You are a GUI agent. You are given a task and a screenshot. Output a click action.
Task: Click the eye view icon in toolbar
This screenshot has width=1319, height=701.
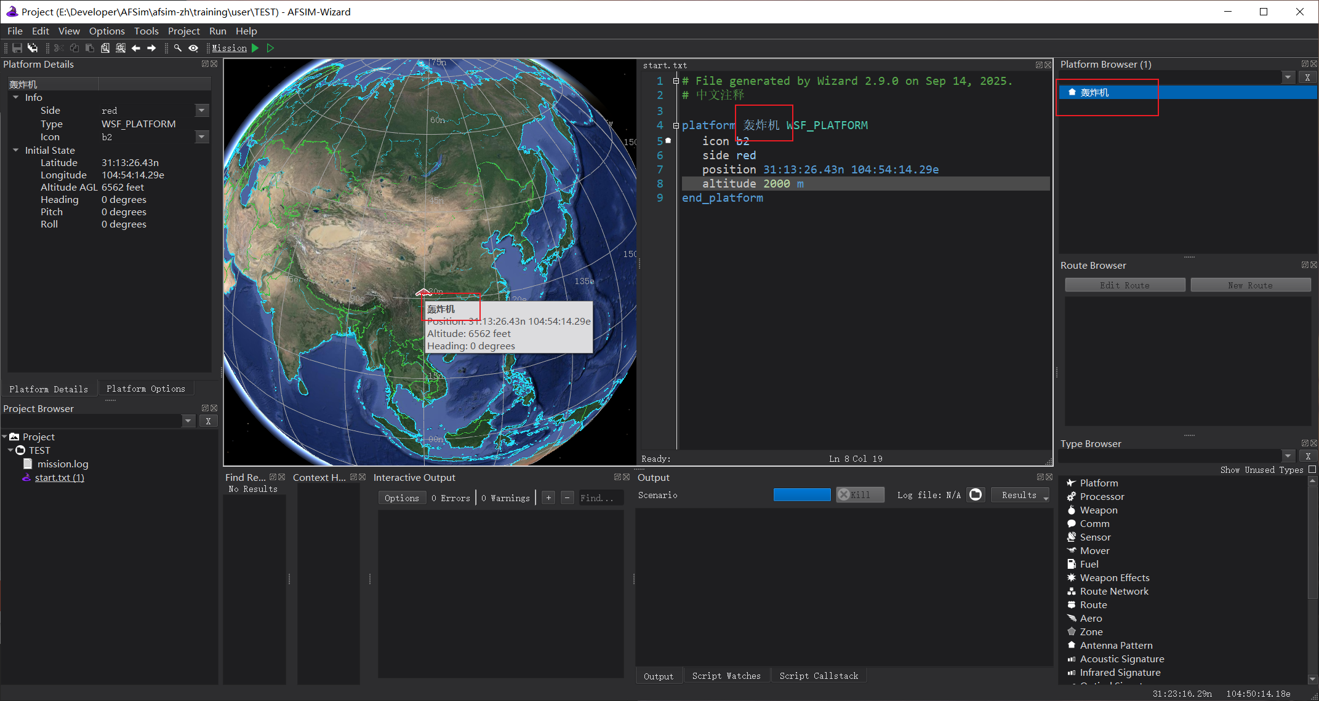193,48
